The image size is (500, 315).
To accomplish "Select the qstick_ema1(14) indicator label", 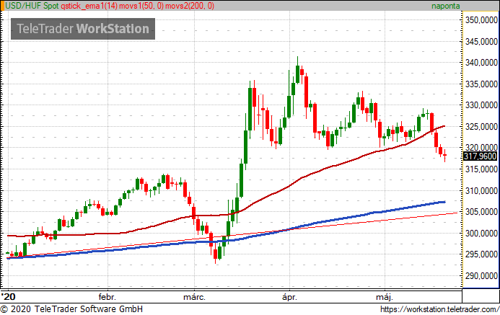I will 89,6.
